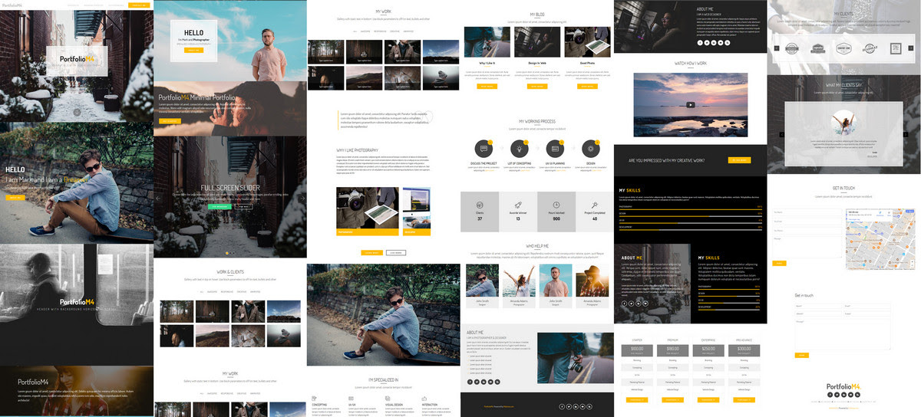Viewport: 921px width, 417px height.
Task: Click yellow button beside 'Are you impressed' banner
Action: (738, 160)
